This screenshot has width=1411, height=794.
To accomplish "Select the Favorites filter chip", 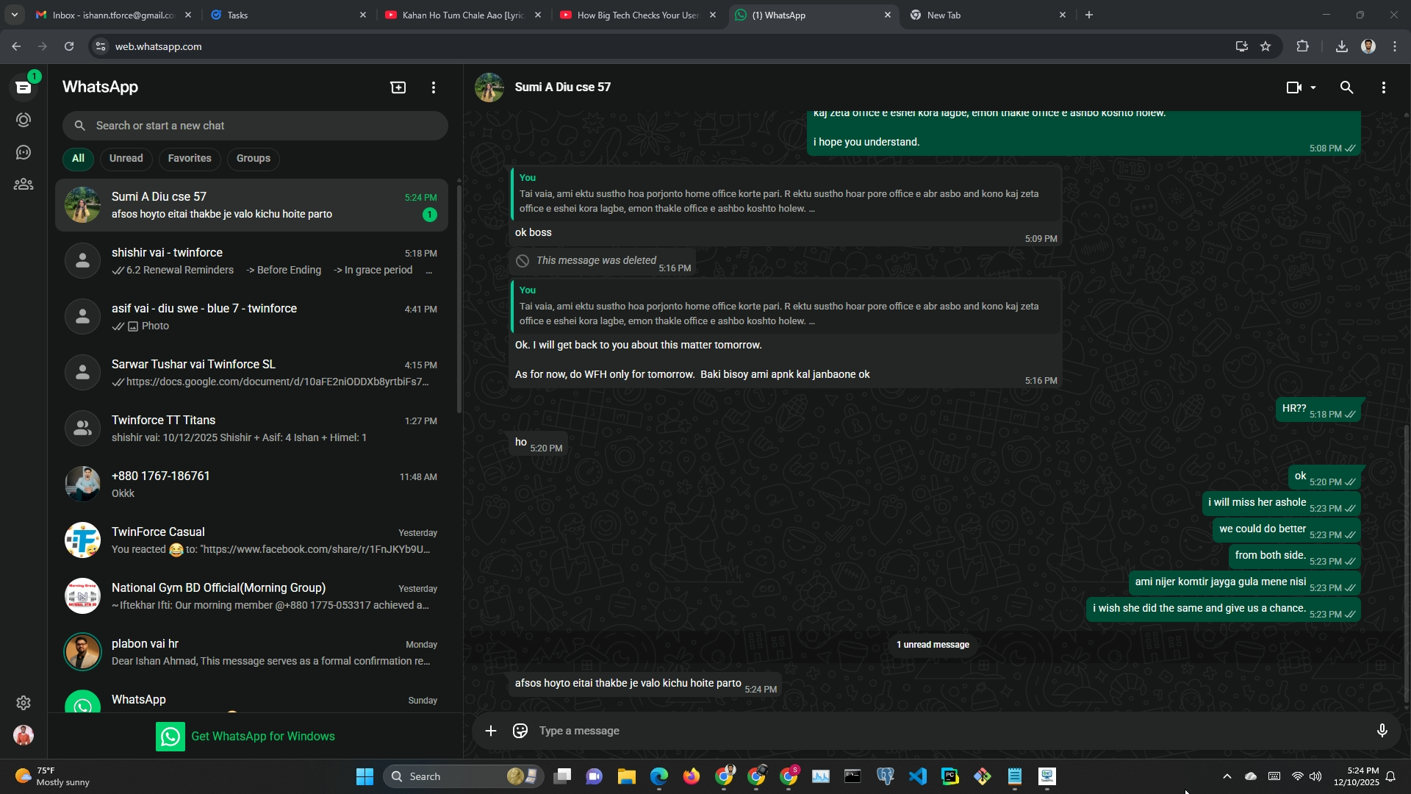I will tap(189, 158).
